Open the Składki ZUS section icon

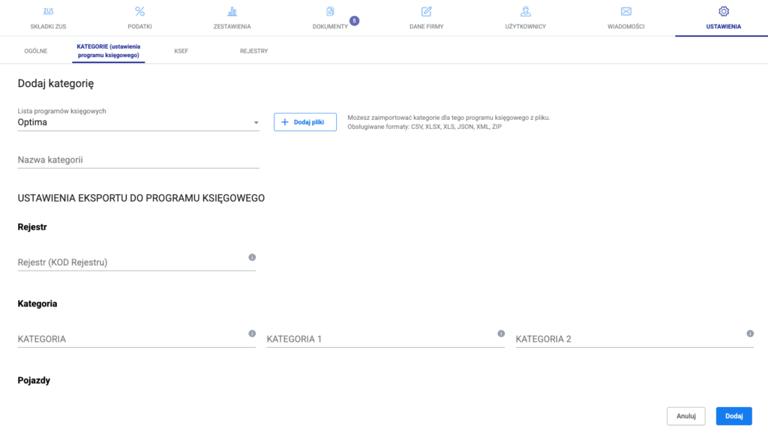coord(48,11)
